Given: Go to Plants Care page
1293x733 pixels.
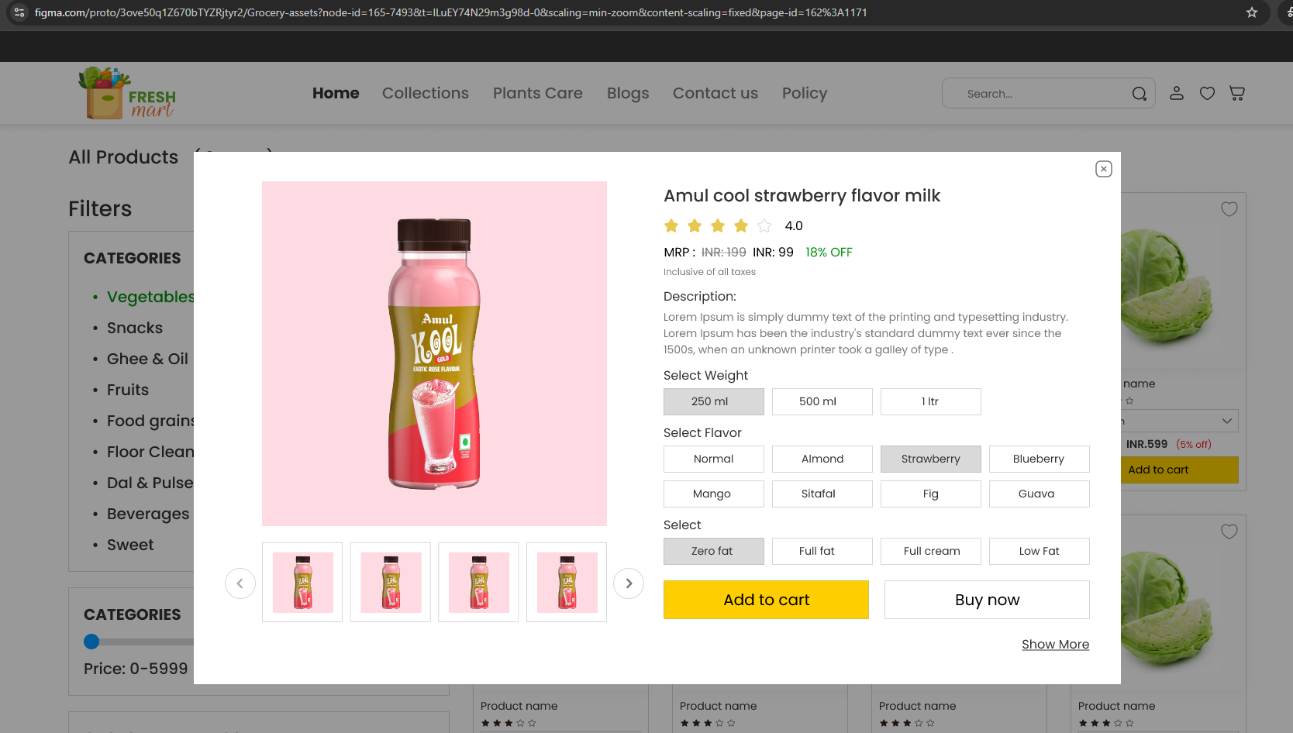Looking at the screenshot, I should pos(538,93).
